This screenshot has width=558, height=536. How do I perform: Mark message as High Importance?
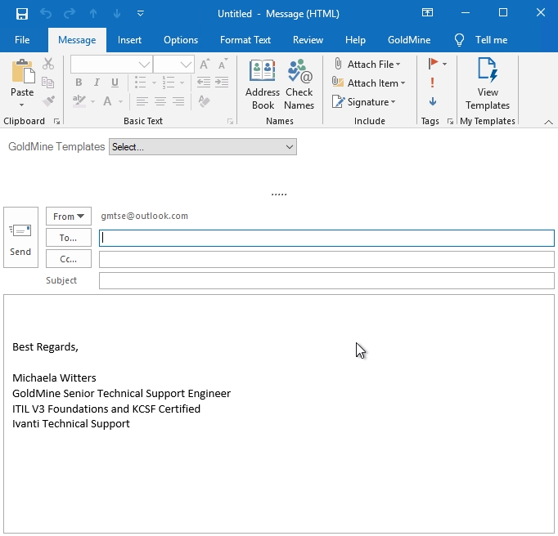point(432,83)
